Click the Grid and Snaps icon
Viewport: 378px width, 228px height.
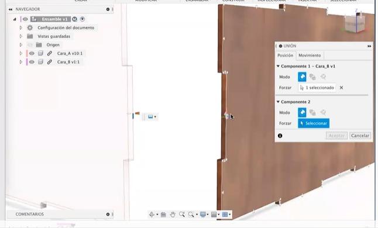214,215
